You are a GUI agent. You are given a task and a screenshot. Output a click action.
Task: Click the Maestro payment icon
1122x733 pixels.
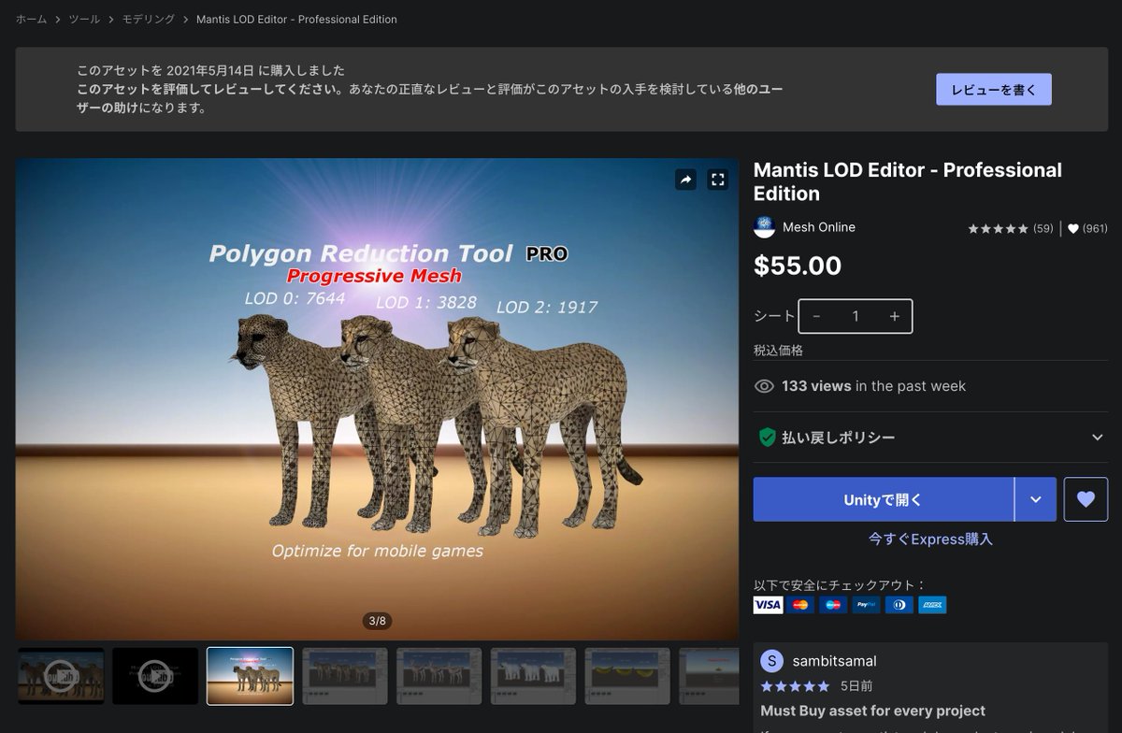click(833, 605)
